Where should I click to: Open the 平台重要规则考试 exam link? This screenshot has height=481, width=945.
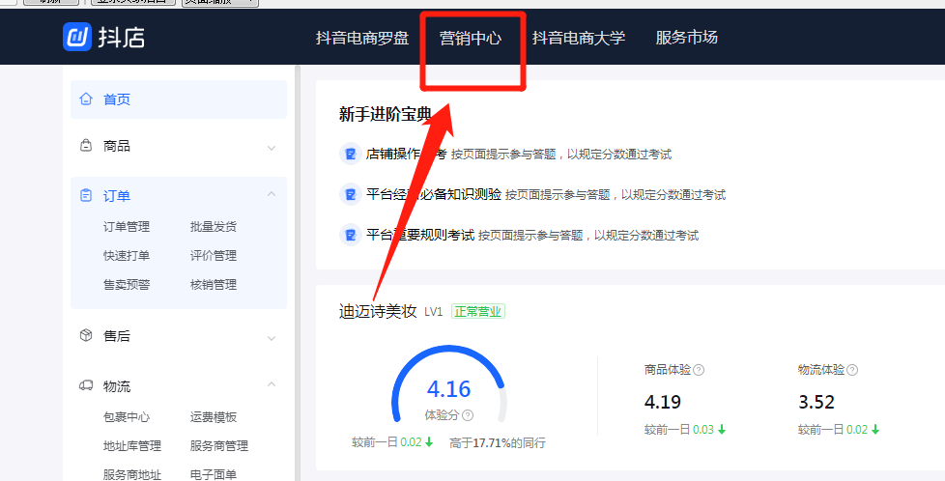[420, 235]
